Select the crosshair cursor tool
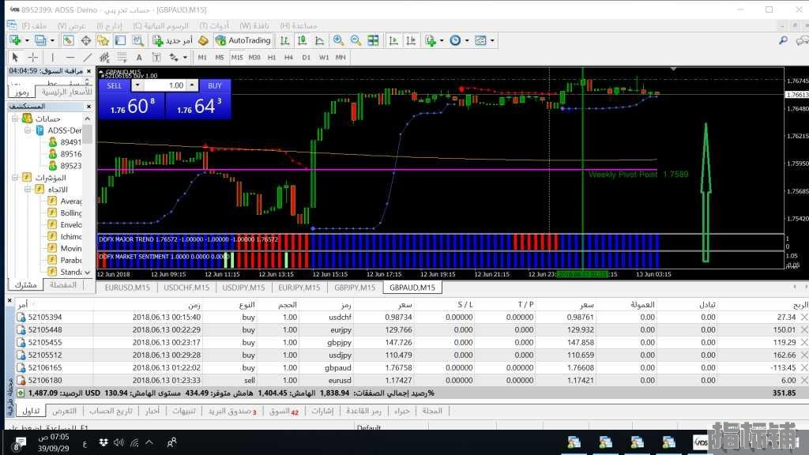 click(32, 58)
